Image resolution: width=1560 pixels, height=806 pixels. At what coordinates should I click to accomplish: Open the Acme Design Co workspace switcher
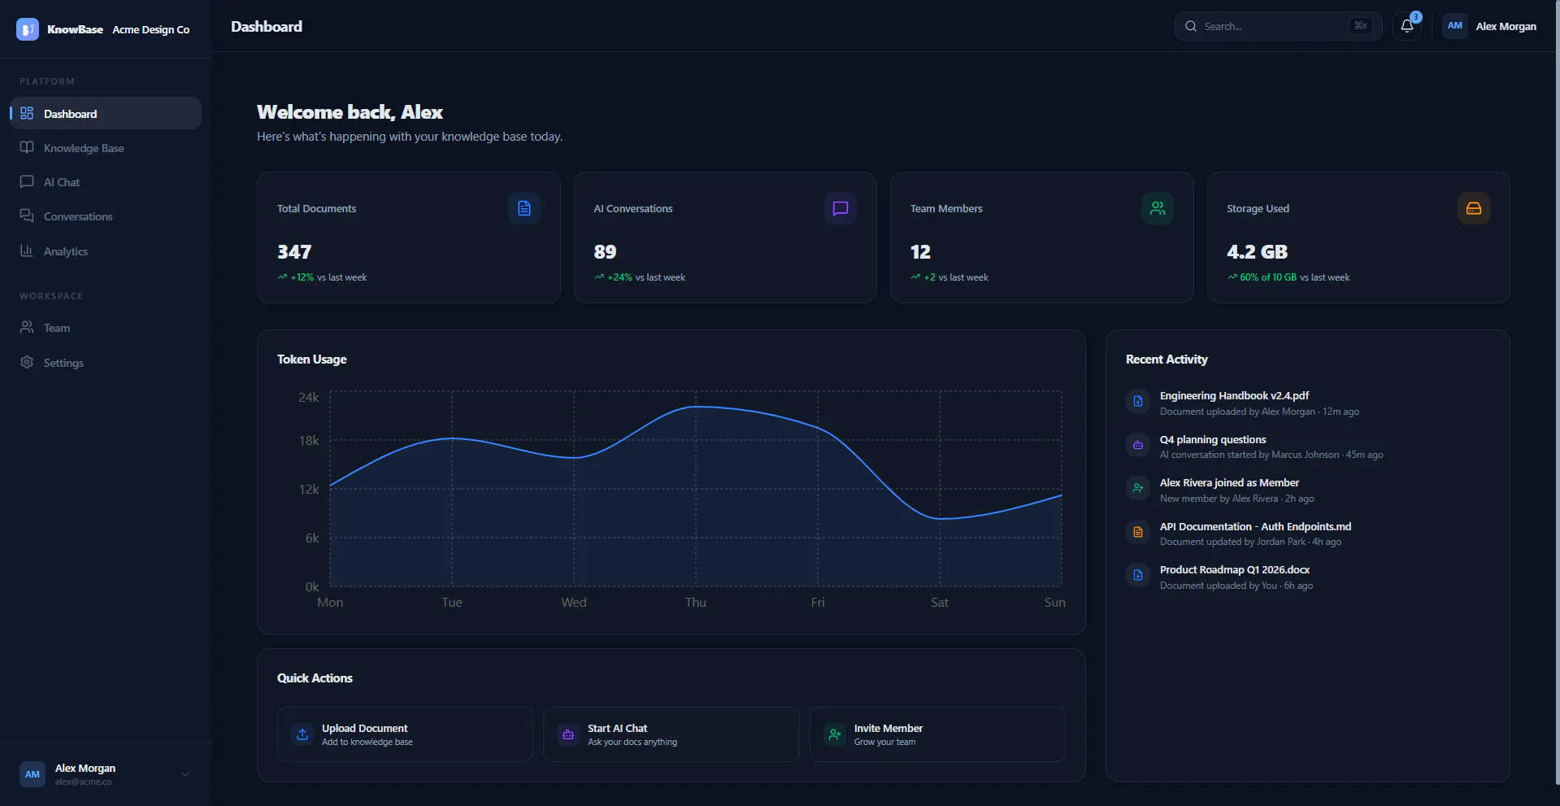150,29
